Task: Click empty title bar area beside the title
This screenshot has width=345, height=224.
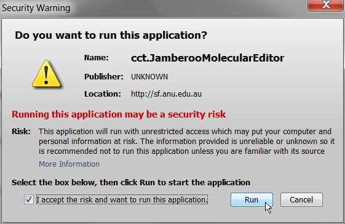Action: click(x=187, y=8)
